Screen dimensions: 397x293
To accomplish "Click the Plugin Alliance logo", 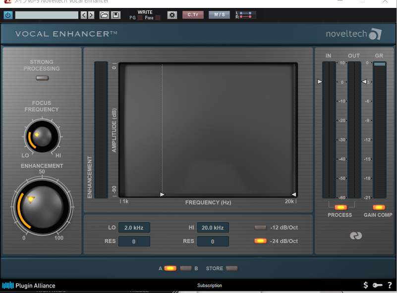I will point(29,286).
